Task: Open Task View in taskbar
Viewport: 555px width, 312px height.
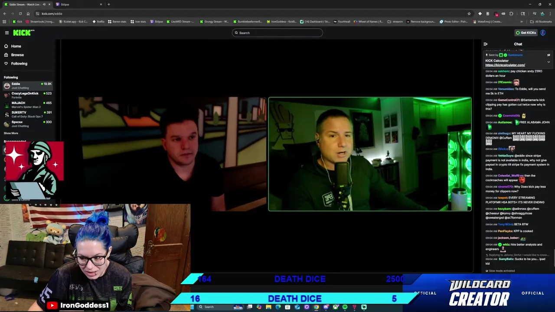Action: pyautogui.click(x=250, y=307)
